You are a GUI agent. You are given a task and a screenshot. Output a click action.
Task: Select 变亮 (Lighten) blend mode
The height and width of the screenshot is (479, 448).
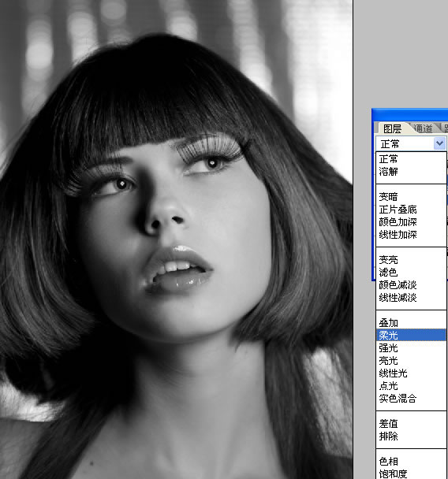click(x=411, y=260)
